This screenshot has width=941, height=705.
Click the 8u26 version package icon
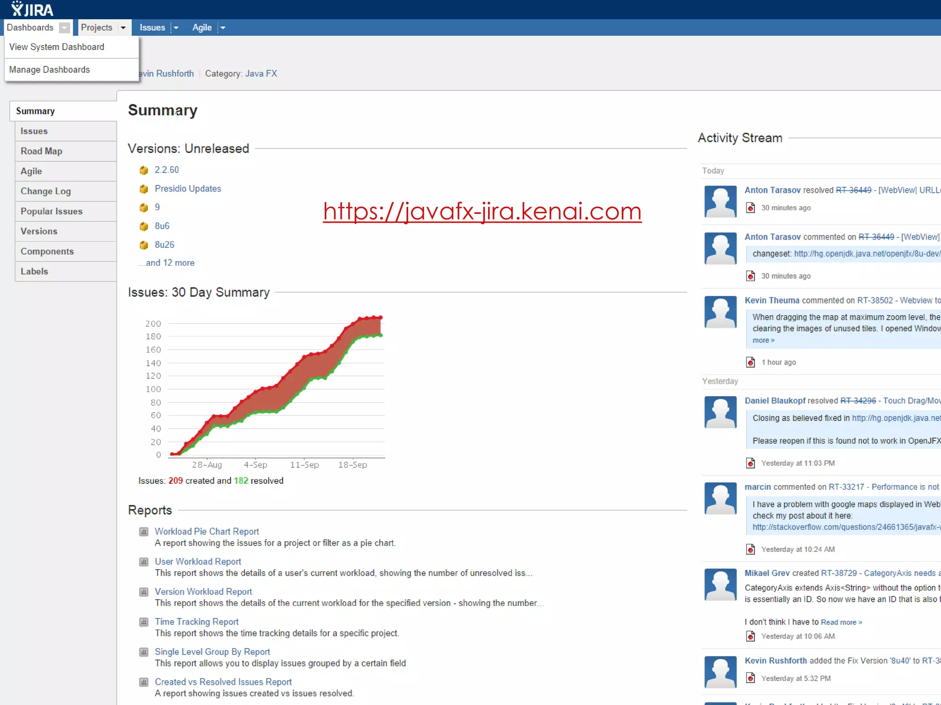pos(144,245)
